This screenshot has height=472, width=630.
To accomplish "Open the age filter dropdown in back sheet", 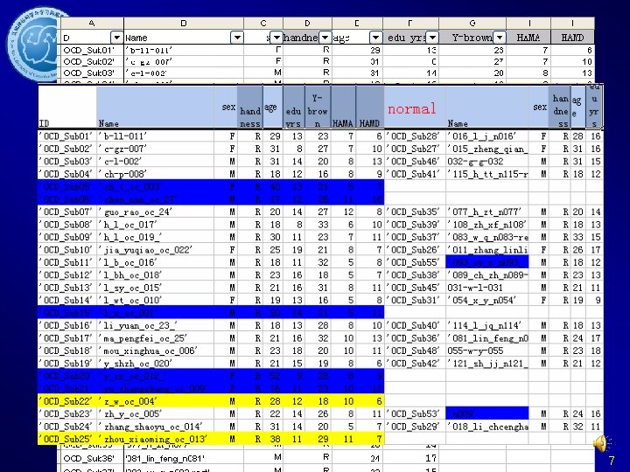I will [375, 38].
